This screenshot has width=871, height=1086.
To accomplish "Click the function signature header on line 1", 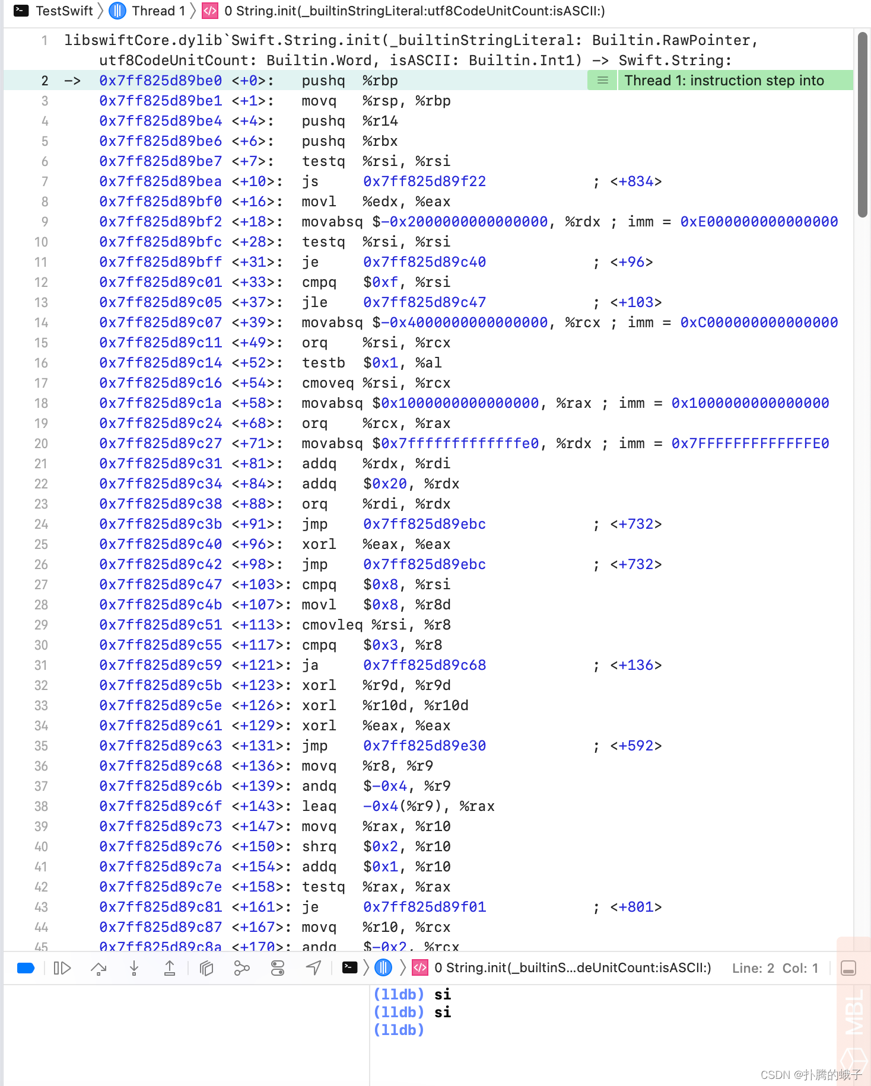I will [411, 50].
